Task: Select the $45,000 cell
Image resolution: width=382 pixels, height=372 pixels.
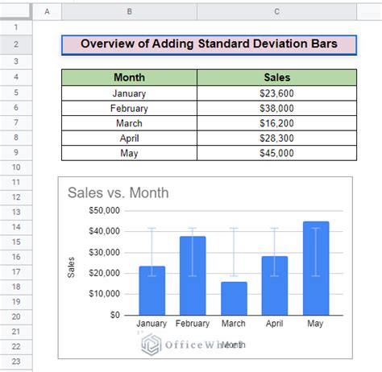Action: 276,153
